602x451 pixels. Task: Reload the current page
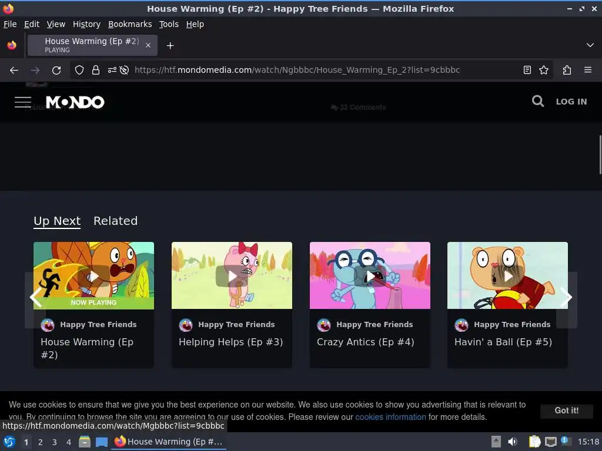(x=56, y=70)
